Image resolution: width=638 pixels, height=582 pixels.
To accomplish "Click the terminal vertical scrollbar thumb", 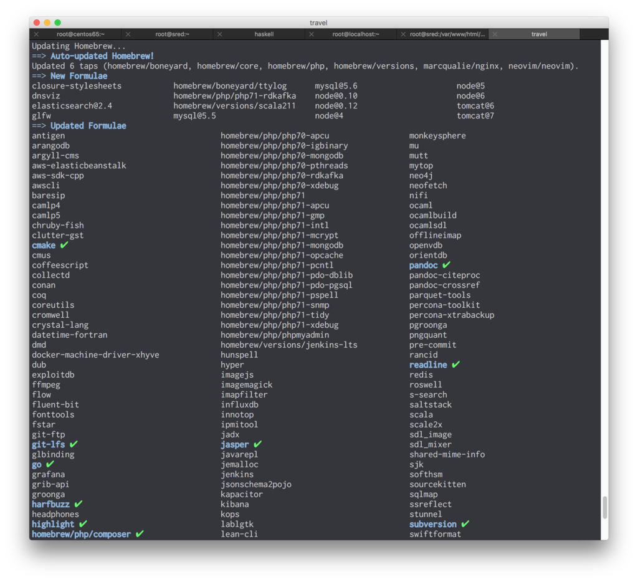I will (x=604, y=507).
